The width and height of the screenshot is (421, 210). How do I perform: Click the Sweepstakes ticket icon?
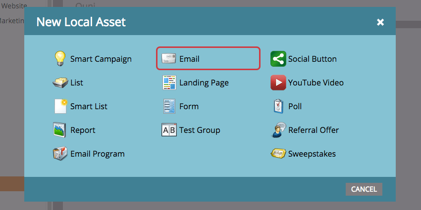click(278, 154)
